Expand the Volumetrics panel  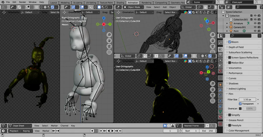[243, 68]
